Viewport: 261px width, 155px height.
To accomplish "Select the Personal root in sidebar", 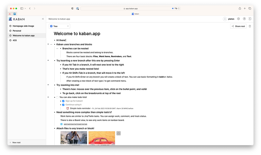I will coord(17,31).
